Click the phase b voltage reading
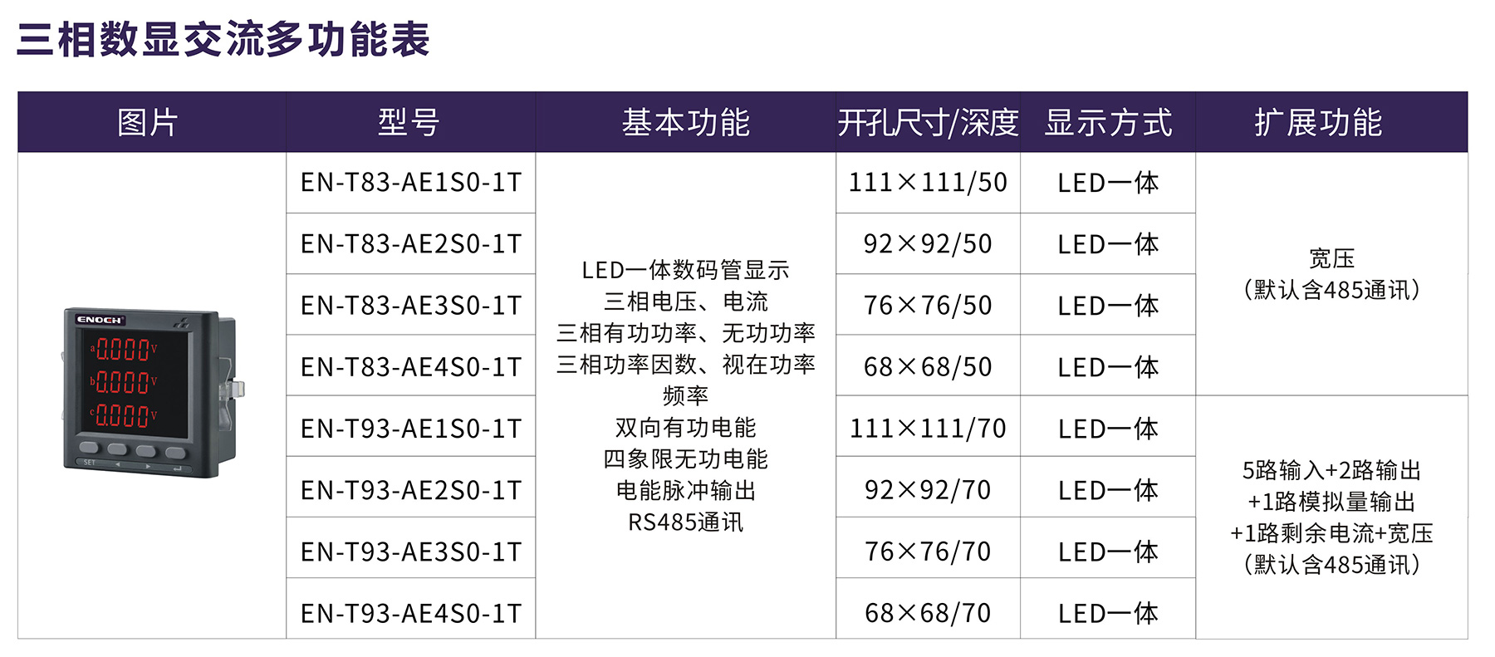The width and height of the screenshot is (1495, 657). click(124, 382)
